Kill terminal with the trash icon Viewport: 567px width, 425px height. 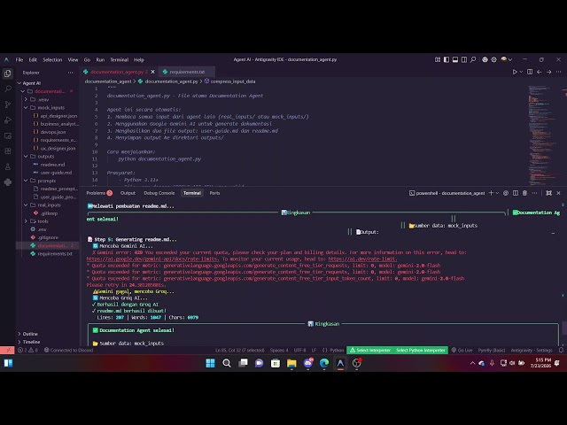coord(524,193)
